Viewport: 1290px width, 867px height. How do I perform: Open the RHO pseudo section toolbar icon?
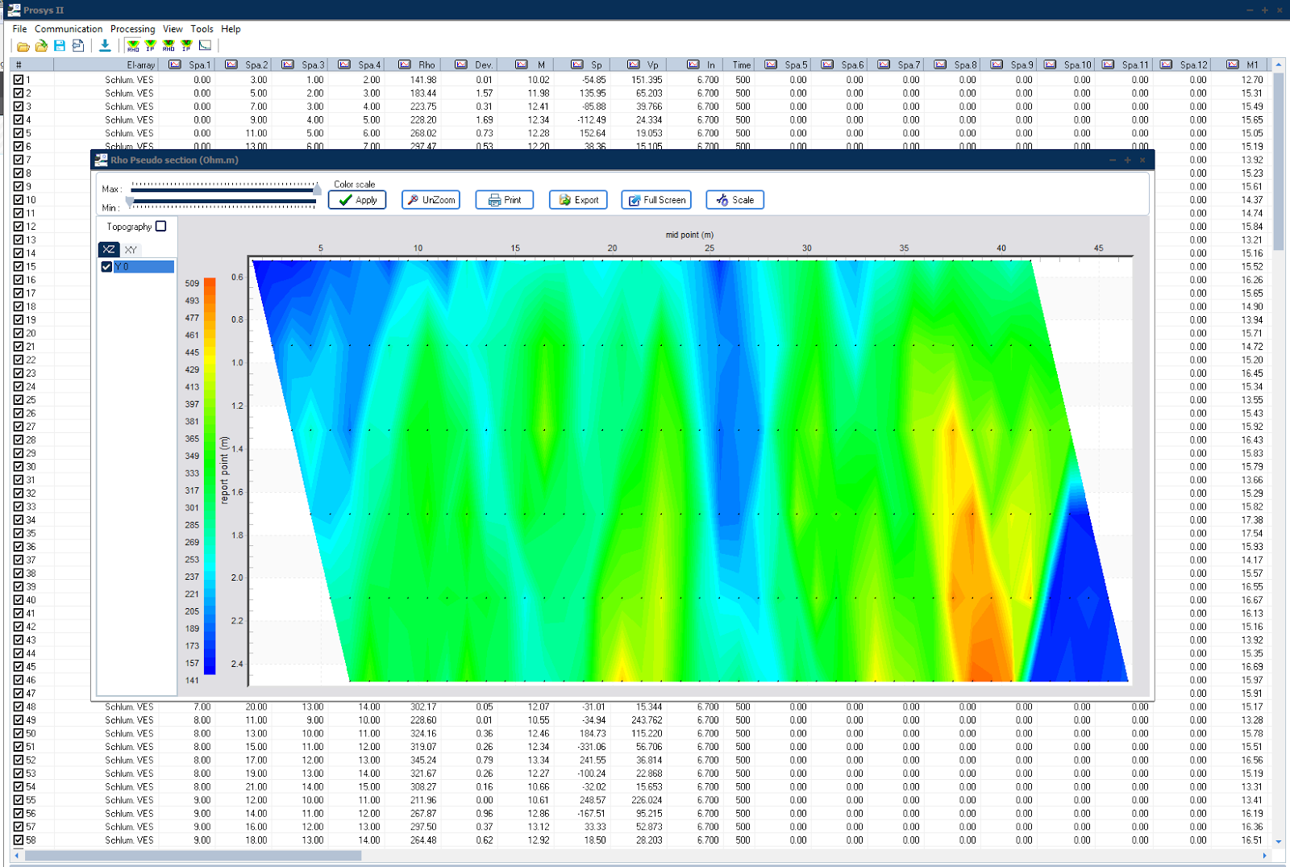coord(133,46)
